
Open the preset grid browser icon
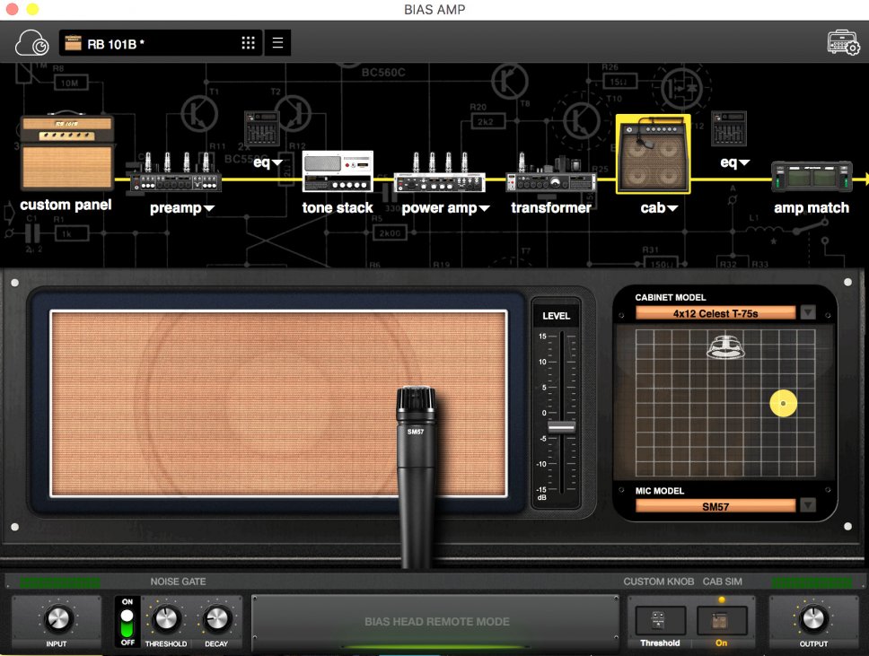pyautogui.click(x=249, y=43)
